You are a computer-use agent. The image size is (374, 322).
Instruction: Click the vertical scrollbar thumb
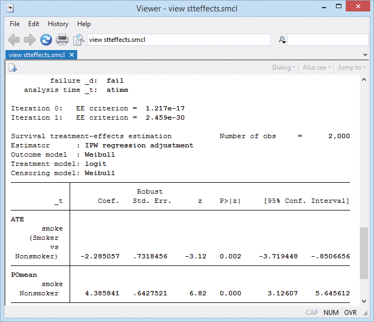tap(364, 253)
